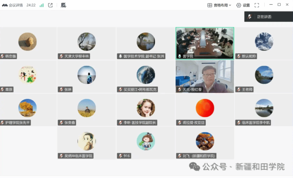Click muted mic icon beside 王老师
Screen dimensions: 293x178
tap(238, 89)
